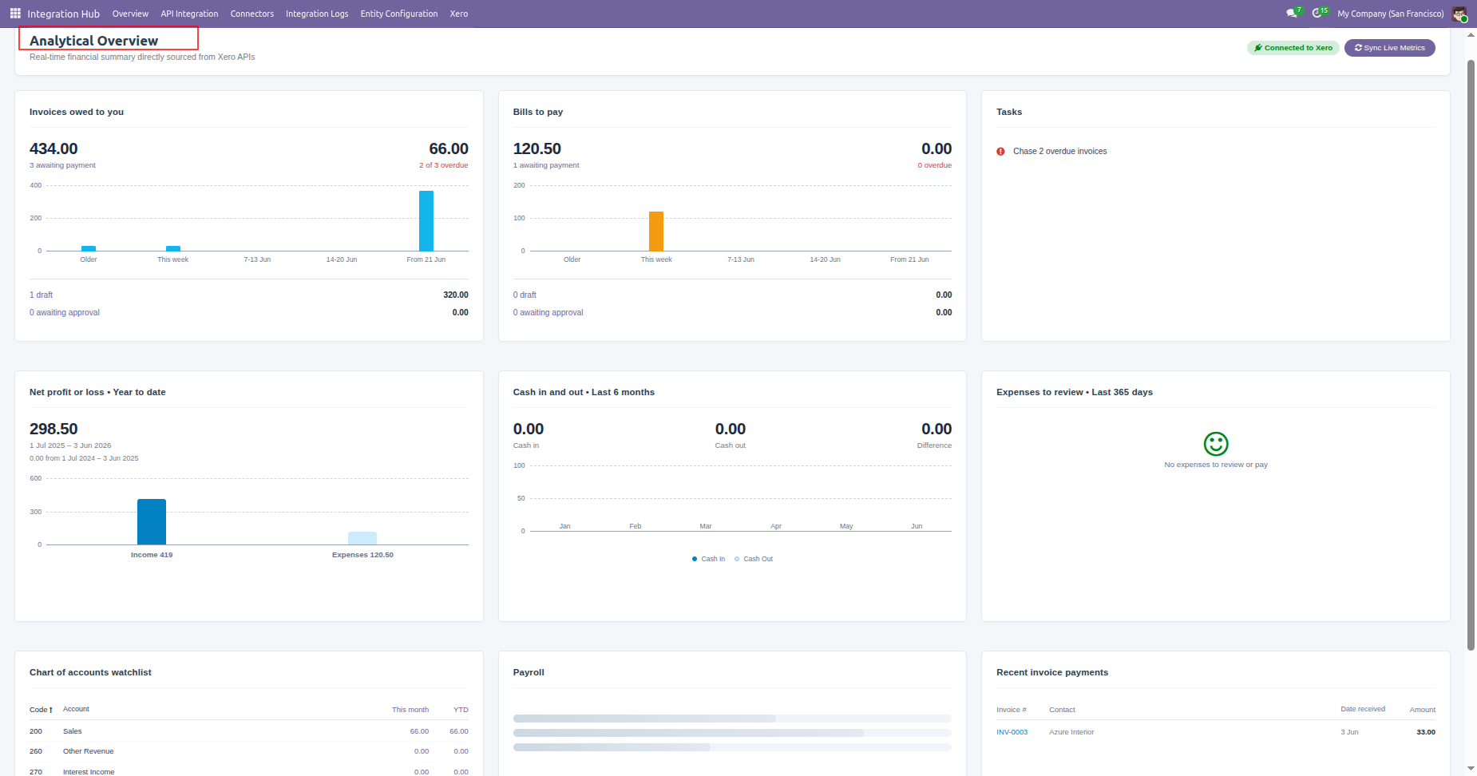This screenshot has height=776, width=1477.
Task: Open bills 0 draft link
Action: tap(525, 295)
